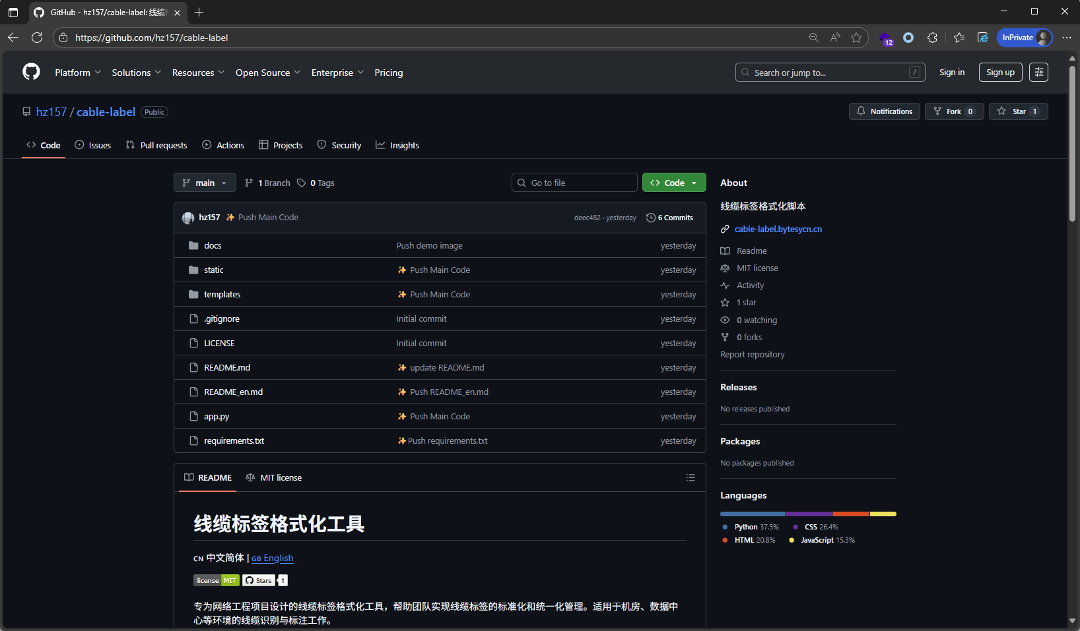Open the app.py file
Image resolution: width=1080 pixels, height=631 pixels.
tap(217, 417)
